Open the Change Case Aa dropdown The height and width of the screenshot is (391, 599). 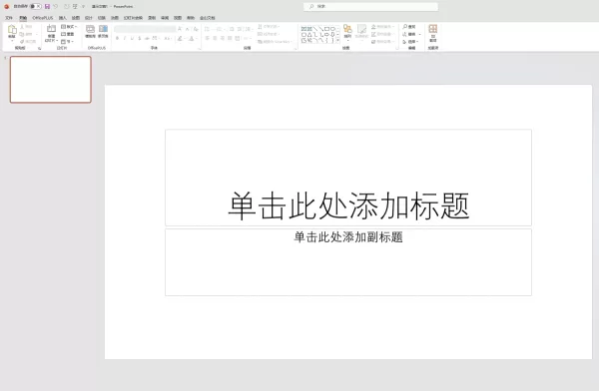168,38
